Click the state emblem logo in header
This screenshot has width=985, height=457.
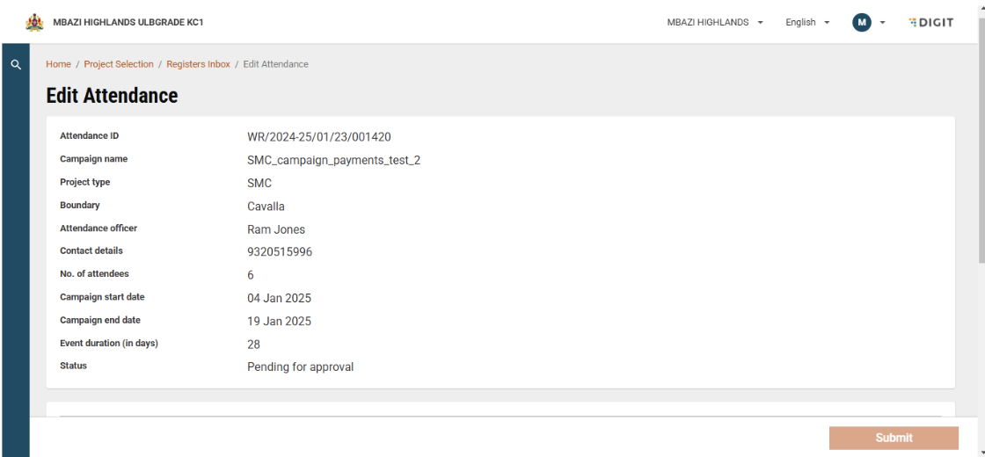coord(34,22)
